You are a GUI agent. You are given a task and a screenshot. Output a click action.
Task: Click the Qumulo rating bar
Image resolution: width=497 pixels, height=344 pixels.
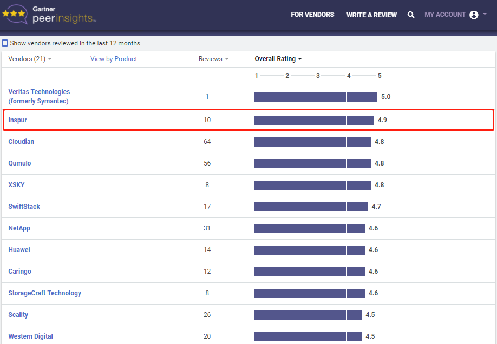[313, 163]
